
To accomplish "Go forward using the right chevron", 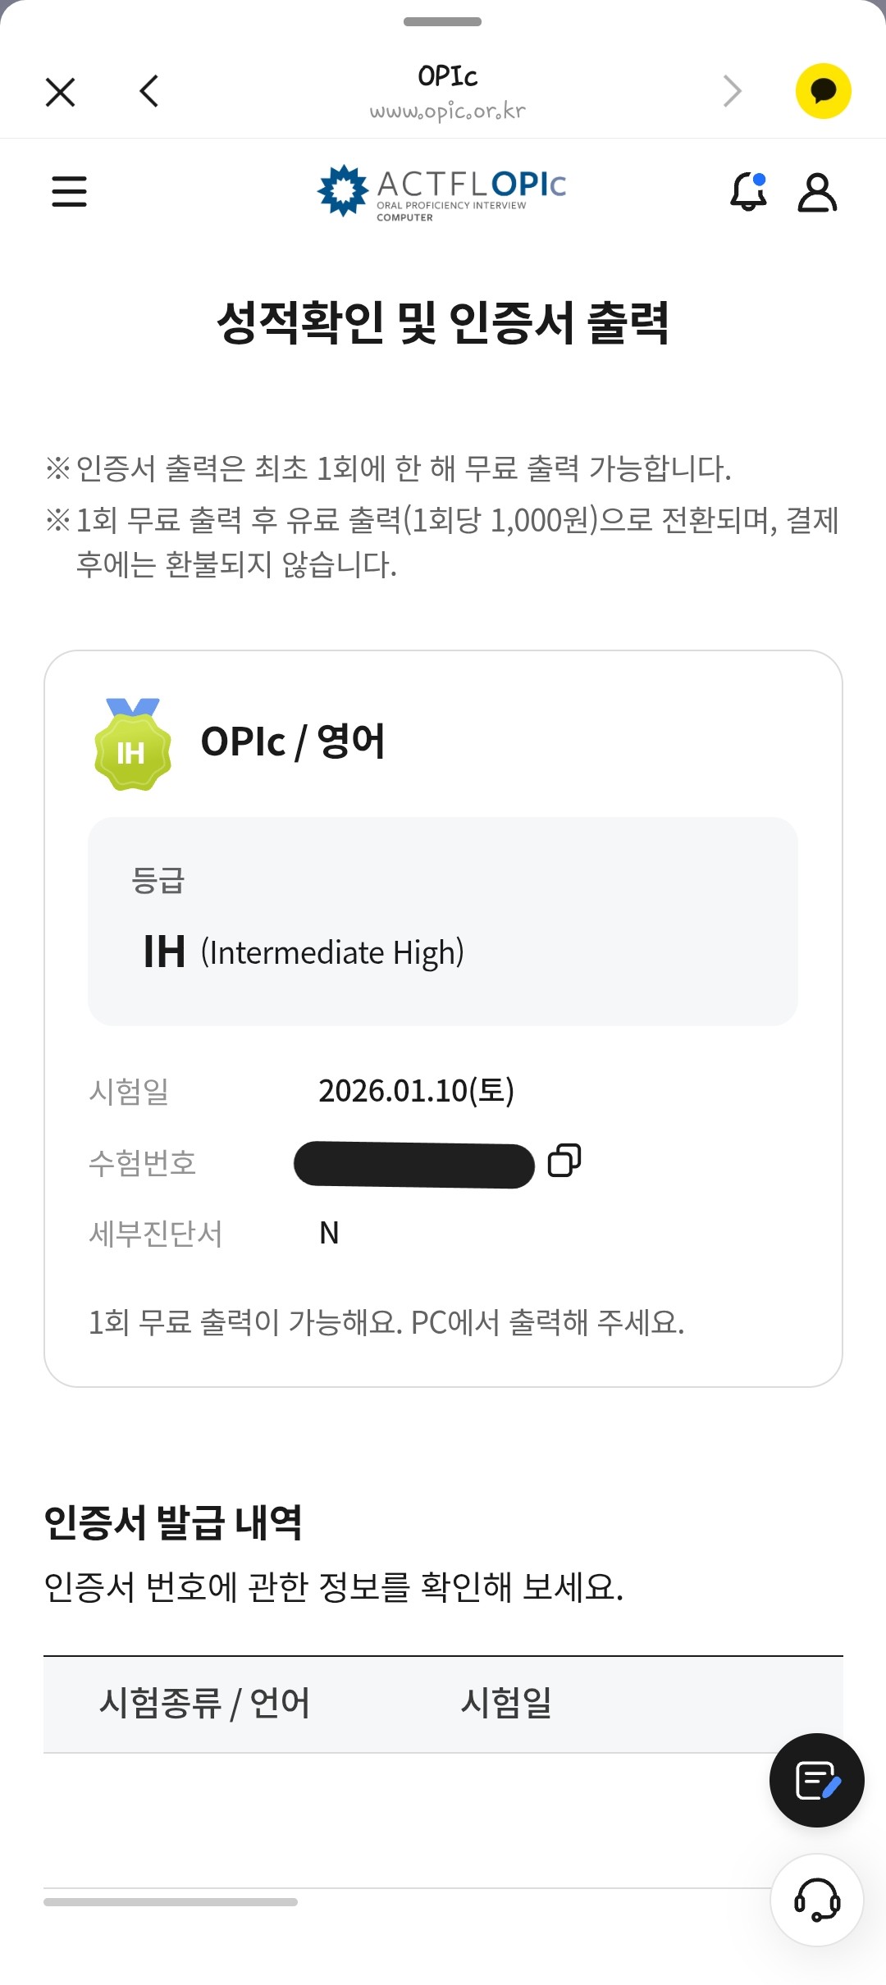I will tap(732, 91).
